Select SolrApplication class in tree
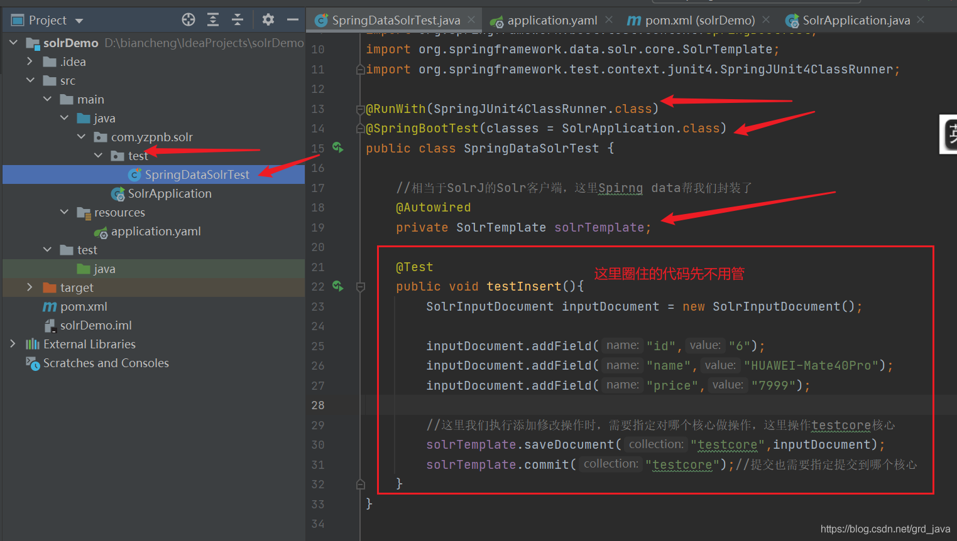 [x=170, y=193]
